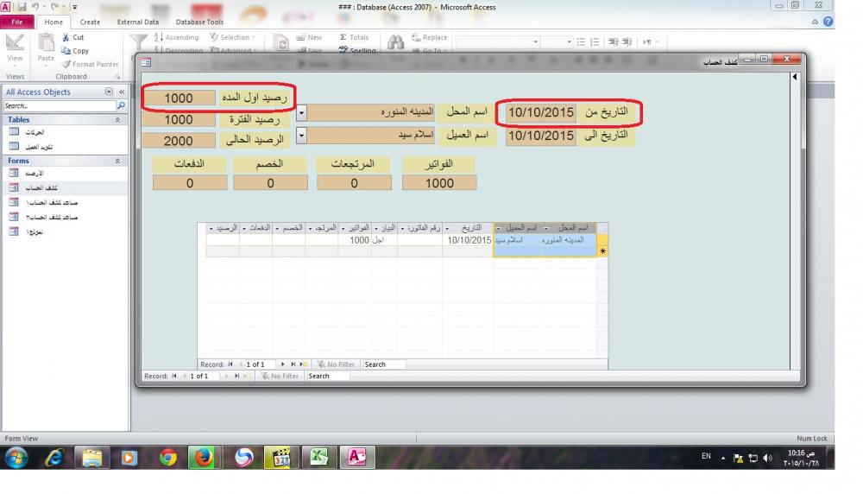Open the اسم العميل combo dropdown arrow

coord(301,135)
